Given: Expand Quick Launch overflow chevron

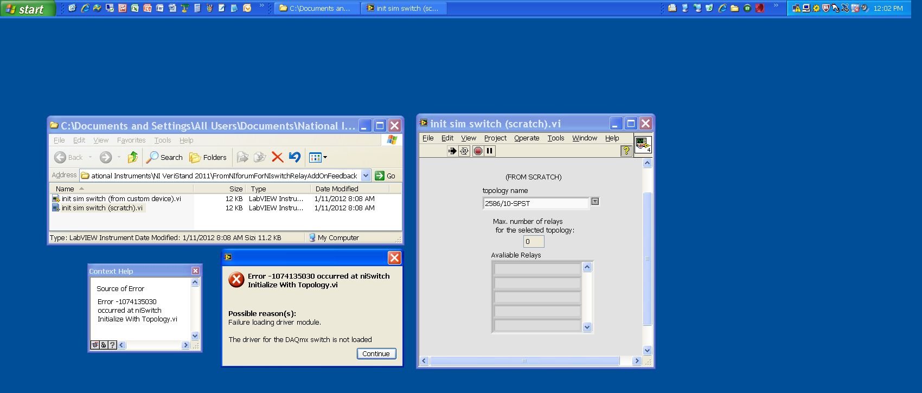Looking at the screenshot, I should (x=262, y=6).
